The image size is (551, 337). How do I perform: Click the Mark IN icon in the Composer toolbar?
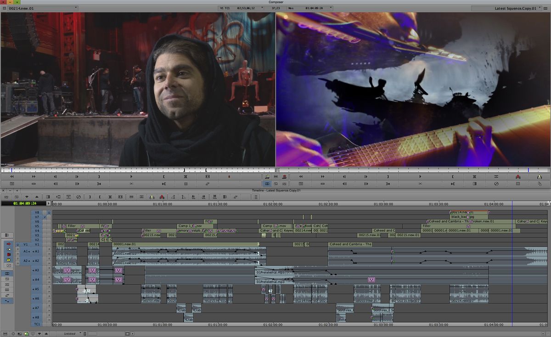(164, 176)
